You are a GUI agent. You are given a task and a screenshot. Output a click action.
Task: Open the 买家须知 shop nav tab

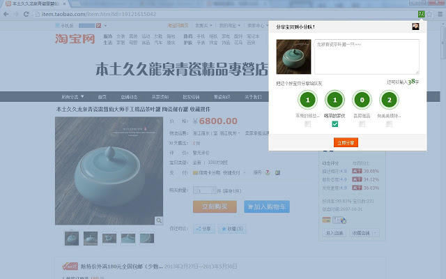(x=160, y=97)
